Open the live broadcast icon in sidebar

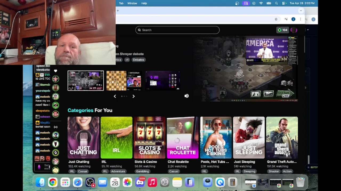(55, 127)
